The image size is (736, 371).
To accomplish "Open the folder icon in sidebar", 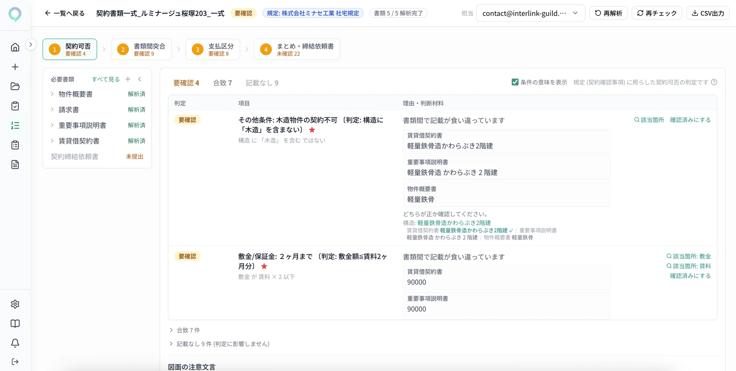I will click(15, 86).
